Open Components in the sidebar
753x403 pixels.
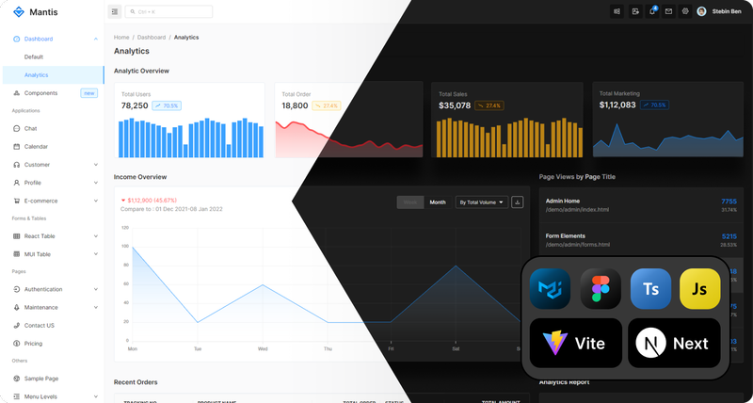[40, 93]
